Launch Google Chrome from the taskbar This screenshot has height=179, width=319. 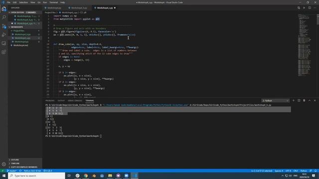tap(86, 176)
